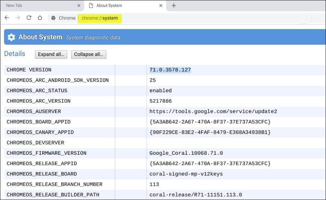Reload the About System page
Screen dimensions: 326x200
29,18
